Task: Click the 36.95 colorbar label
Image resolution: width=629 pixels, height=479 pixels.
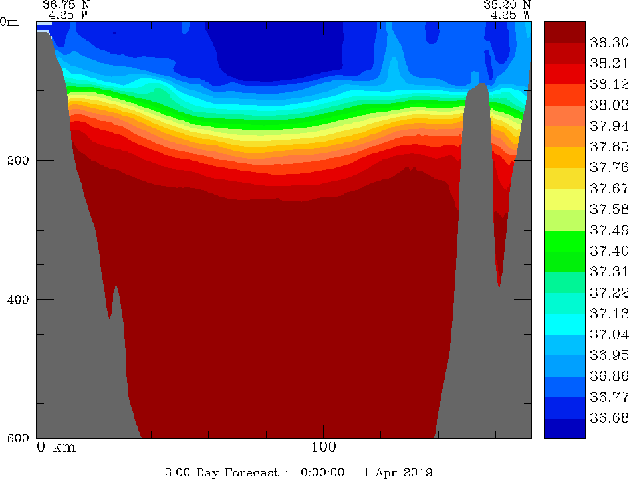Action: tap(609, 355)
